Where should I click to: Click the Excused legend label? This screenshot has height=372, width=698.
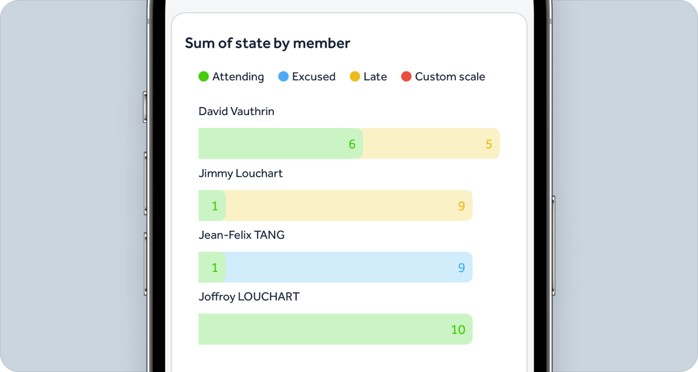[314, 77]
